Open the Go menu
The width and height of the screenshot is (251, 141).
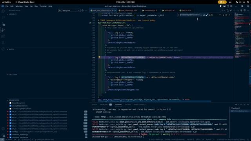pyautogui.click(x=31, y=6)
